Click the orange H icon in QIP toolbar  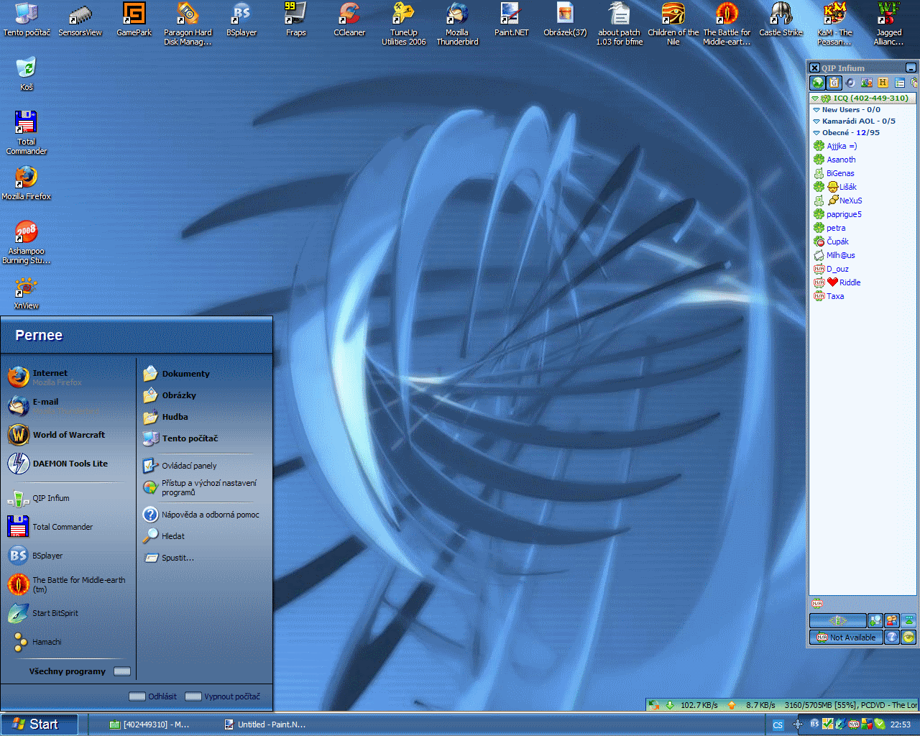883,83
